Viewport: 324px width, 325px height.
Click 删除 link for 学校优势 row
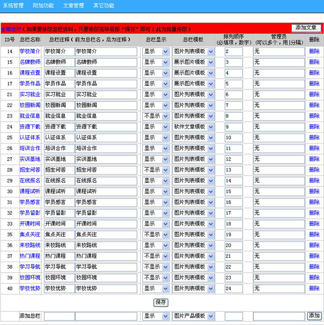coord(314,289)
